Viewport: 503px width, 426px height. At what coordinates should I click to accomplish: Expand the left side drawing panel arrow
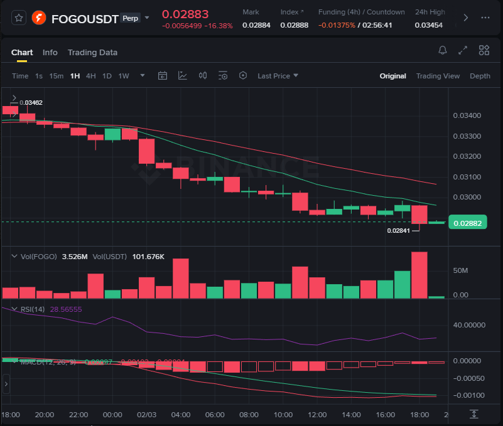(6, 384)
